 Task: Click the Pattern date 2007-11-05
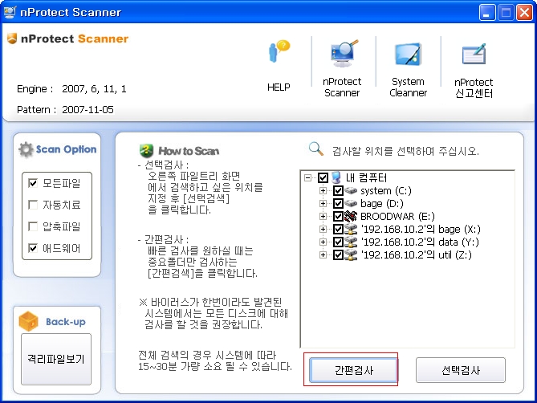tap(87, 109)
